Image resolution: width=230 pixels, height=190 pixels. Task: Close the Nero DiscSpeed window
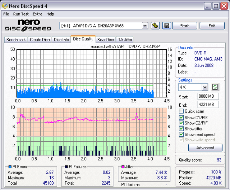[x=224, y=6]
